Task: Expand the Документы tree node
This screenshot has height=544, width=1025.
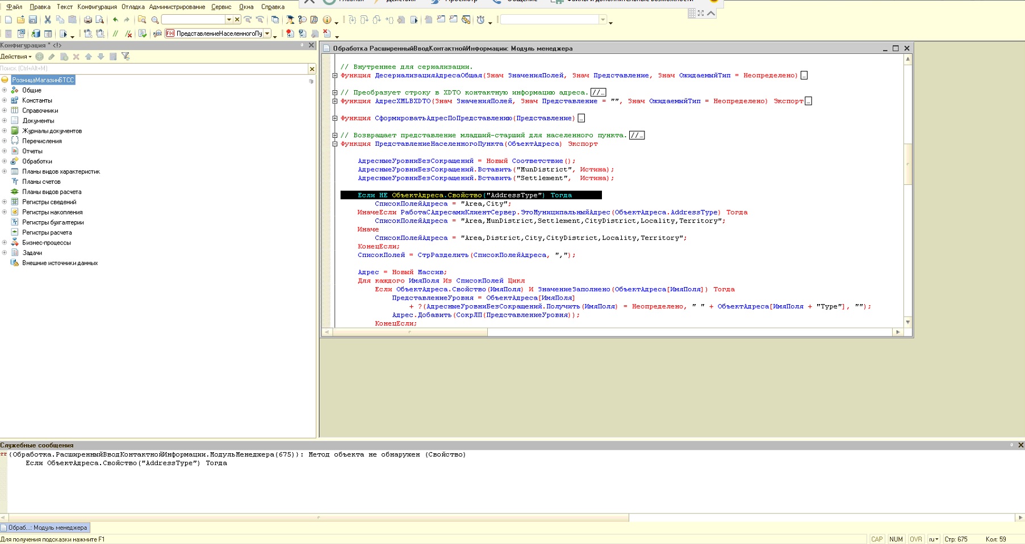Action: point(5,121)
